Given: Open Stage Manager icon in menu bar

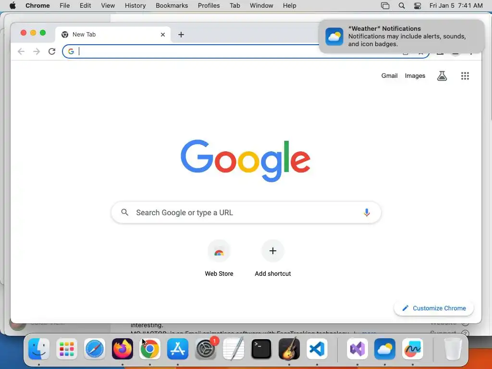Looking at the screenshot, I should point(385,6).
